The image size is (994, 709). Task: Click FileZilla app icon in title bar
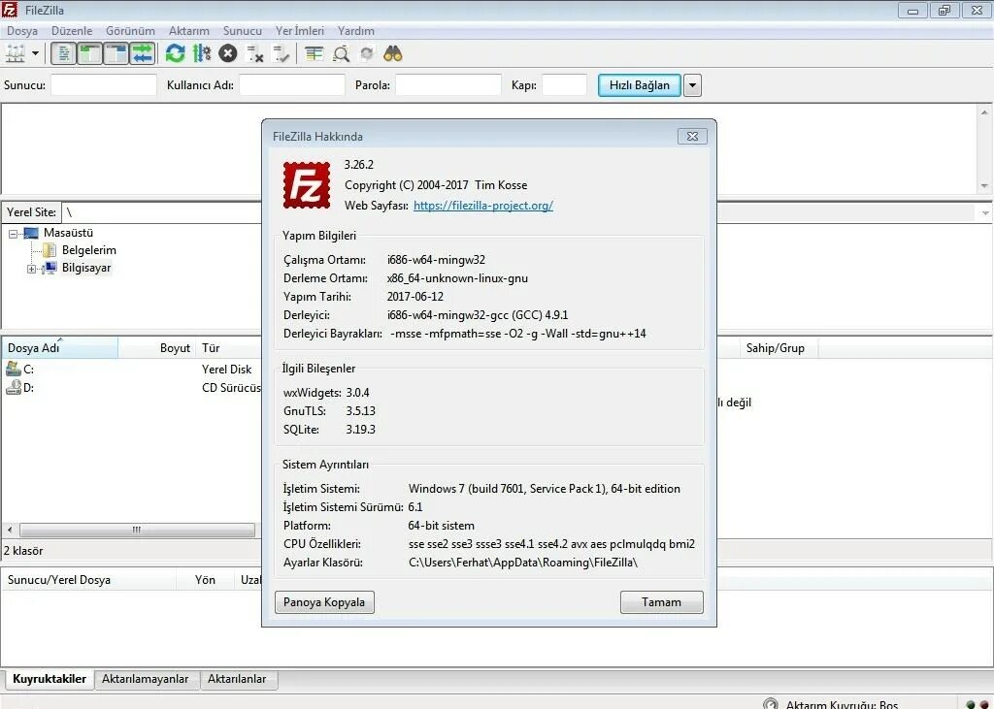tap(10, 10)
